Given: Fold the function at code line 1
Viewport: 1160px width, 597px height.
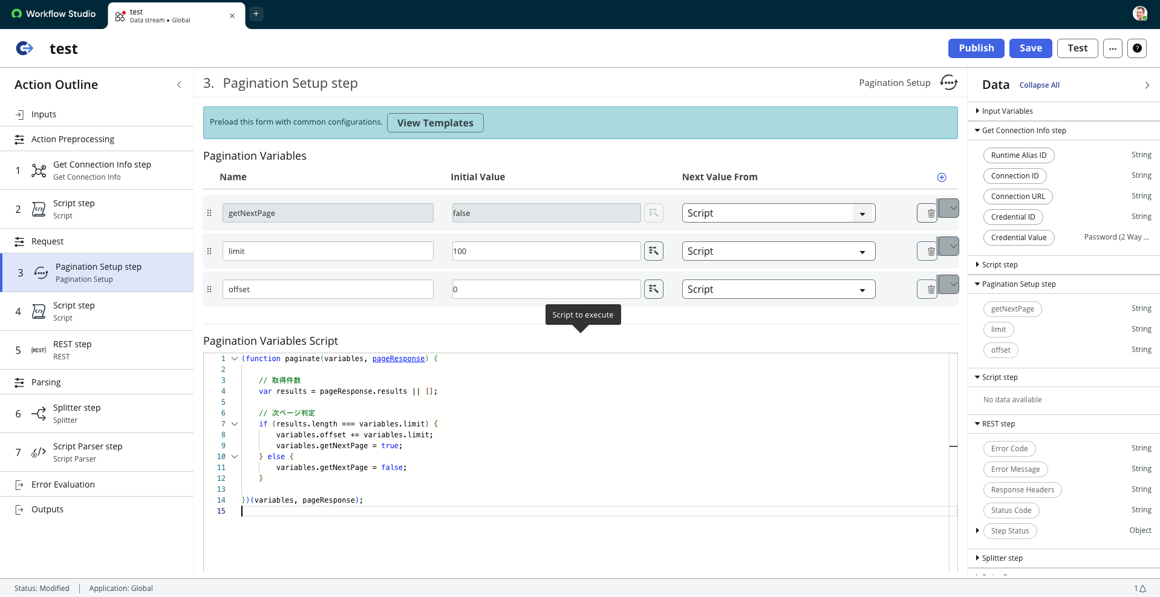Looking at the screenshot, I should [235, 359].
